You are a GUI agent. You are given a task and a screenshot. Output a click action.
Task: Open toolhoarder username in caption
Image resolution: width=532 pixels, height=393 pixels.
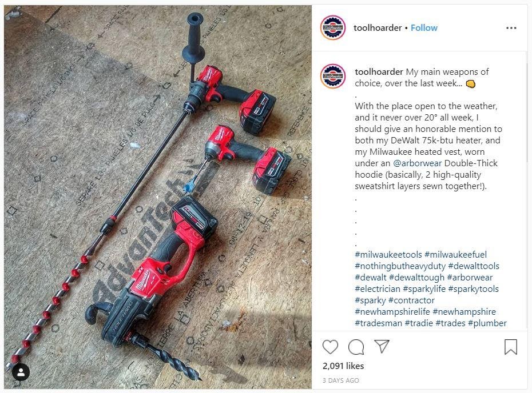(379, 72)
